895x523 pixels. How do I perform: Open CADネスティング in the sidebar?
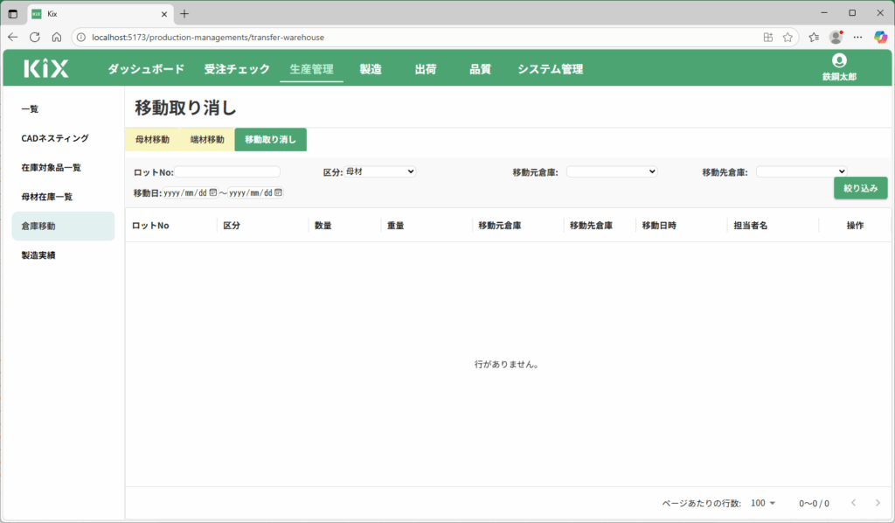(x=55, y=138)
